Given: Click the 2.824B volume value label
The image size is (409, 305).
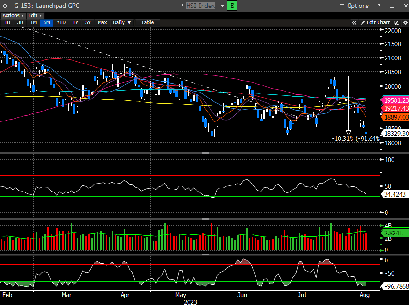Looking at the screenshot, I should tap(395, 233).
